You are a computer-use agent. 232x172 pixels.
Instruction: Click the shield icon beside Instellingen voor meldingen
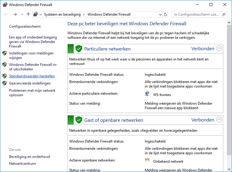point(5,53)
